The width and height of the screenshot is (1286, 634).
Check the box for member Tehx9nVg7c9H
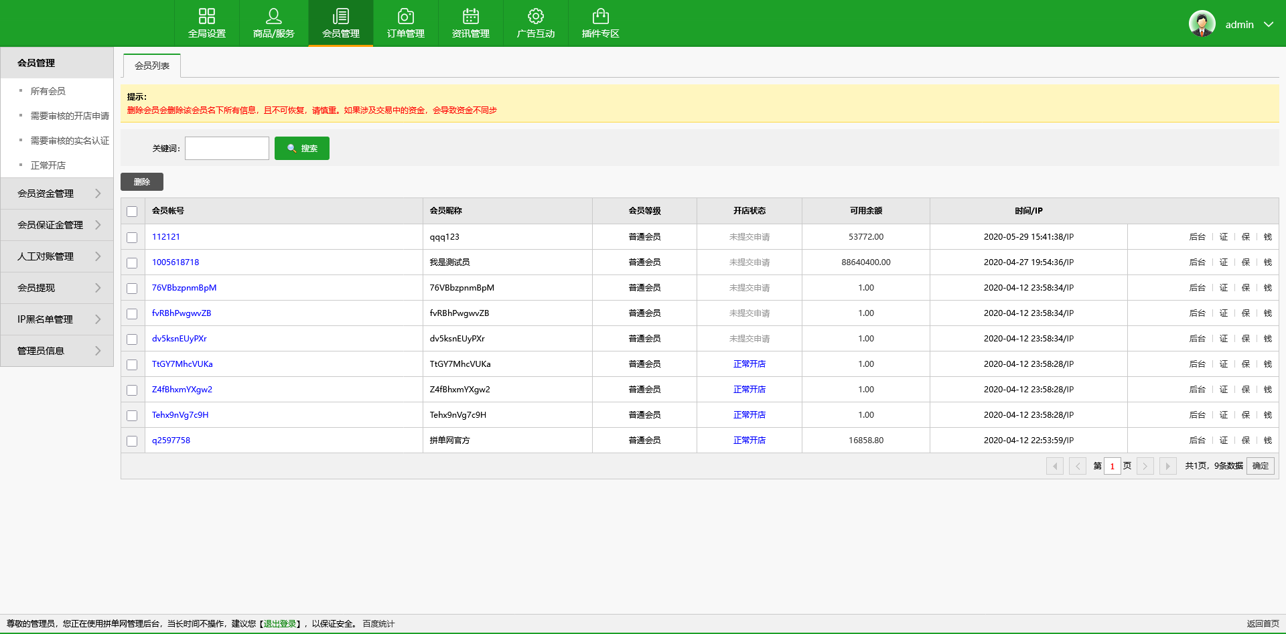tap(132, 416)
